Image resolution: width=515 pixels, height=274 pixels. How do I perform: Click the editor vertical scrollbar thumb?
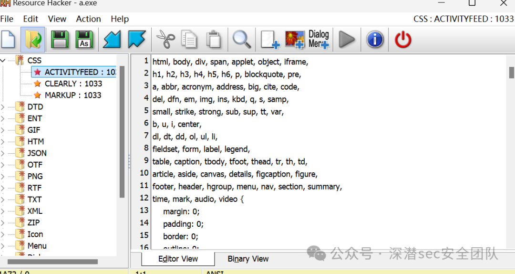(511, 73)
